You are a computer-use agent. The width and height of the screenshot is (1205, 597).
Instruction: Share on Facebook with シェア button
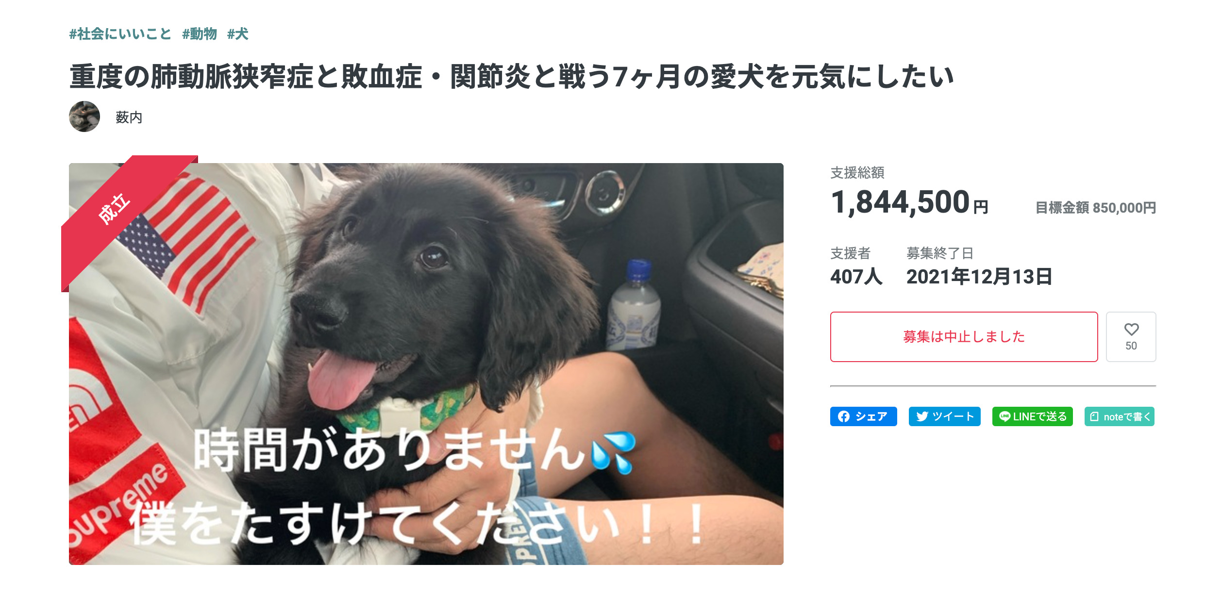tap(863, 416)
